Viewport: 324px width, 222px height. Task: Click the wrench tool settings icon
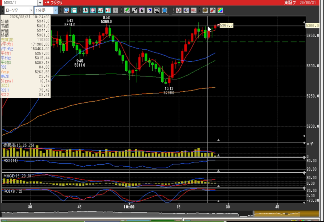pyautogui.click(x=213, y=10)
